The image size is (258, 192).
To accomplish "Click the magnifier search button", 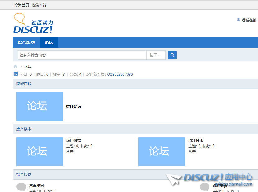I will pos(172,55).
